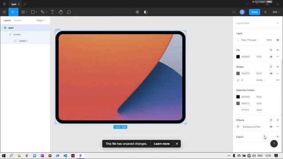Open Windows taskbar search
The height and width of the screenshot is (159, 283).
11,155
